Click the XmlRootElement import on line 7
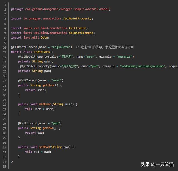The width and height of the screenshot is (178, 171). 53,33
